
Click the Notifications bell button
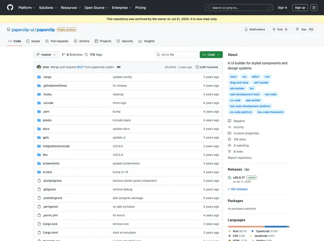254,29
